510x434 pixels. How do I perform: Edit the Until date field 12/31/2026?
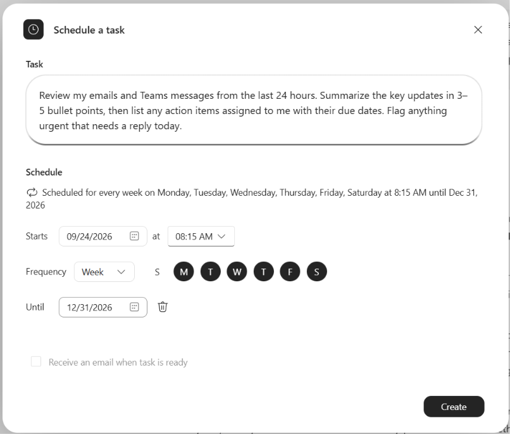click(103, 307)
